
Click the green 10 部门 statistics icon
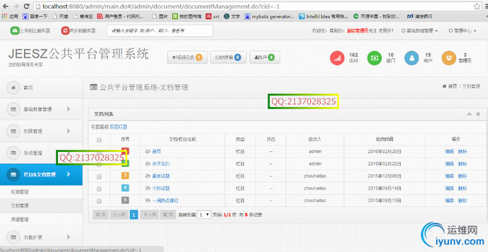point(374,58)
